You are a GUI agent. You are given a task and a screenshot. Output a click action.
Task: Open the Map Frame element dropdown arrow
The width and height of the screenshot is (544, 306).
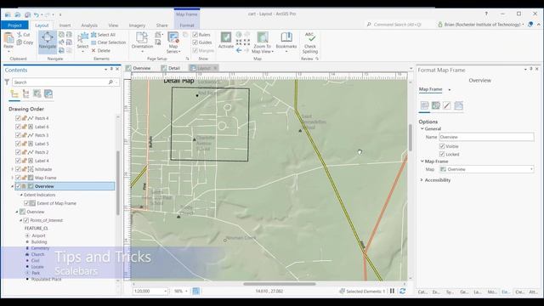[450, 90]
